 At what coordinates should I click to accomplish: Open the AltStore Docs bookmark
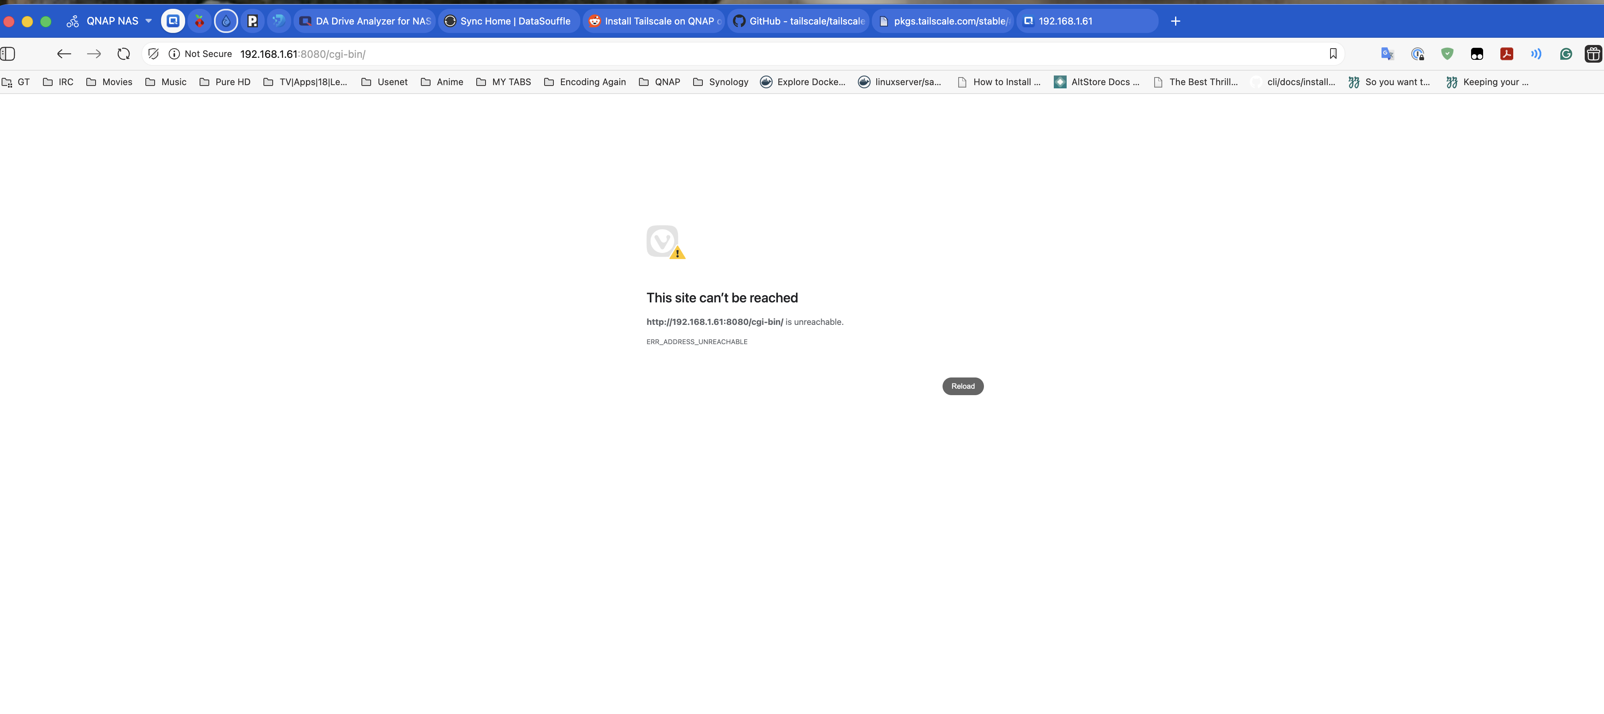1096,82
